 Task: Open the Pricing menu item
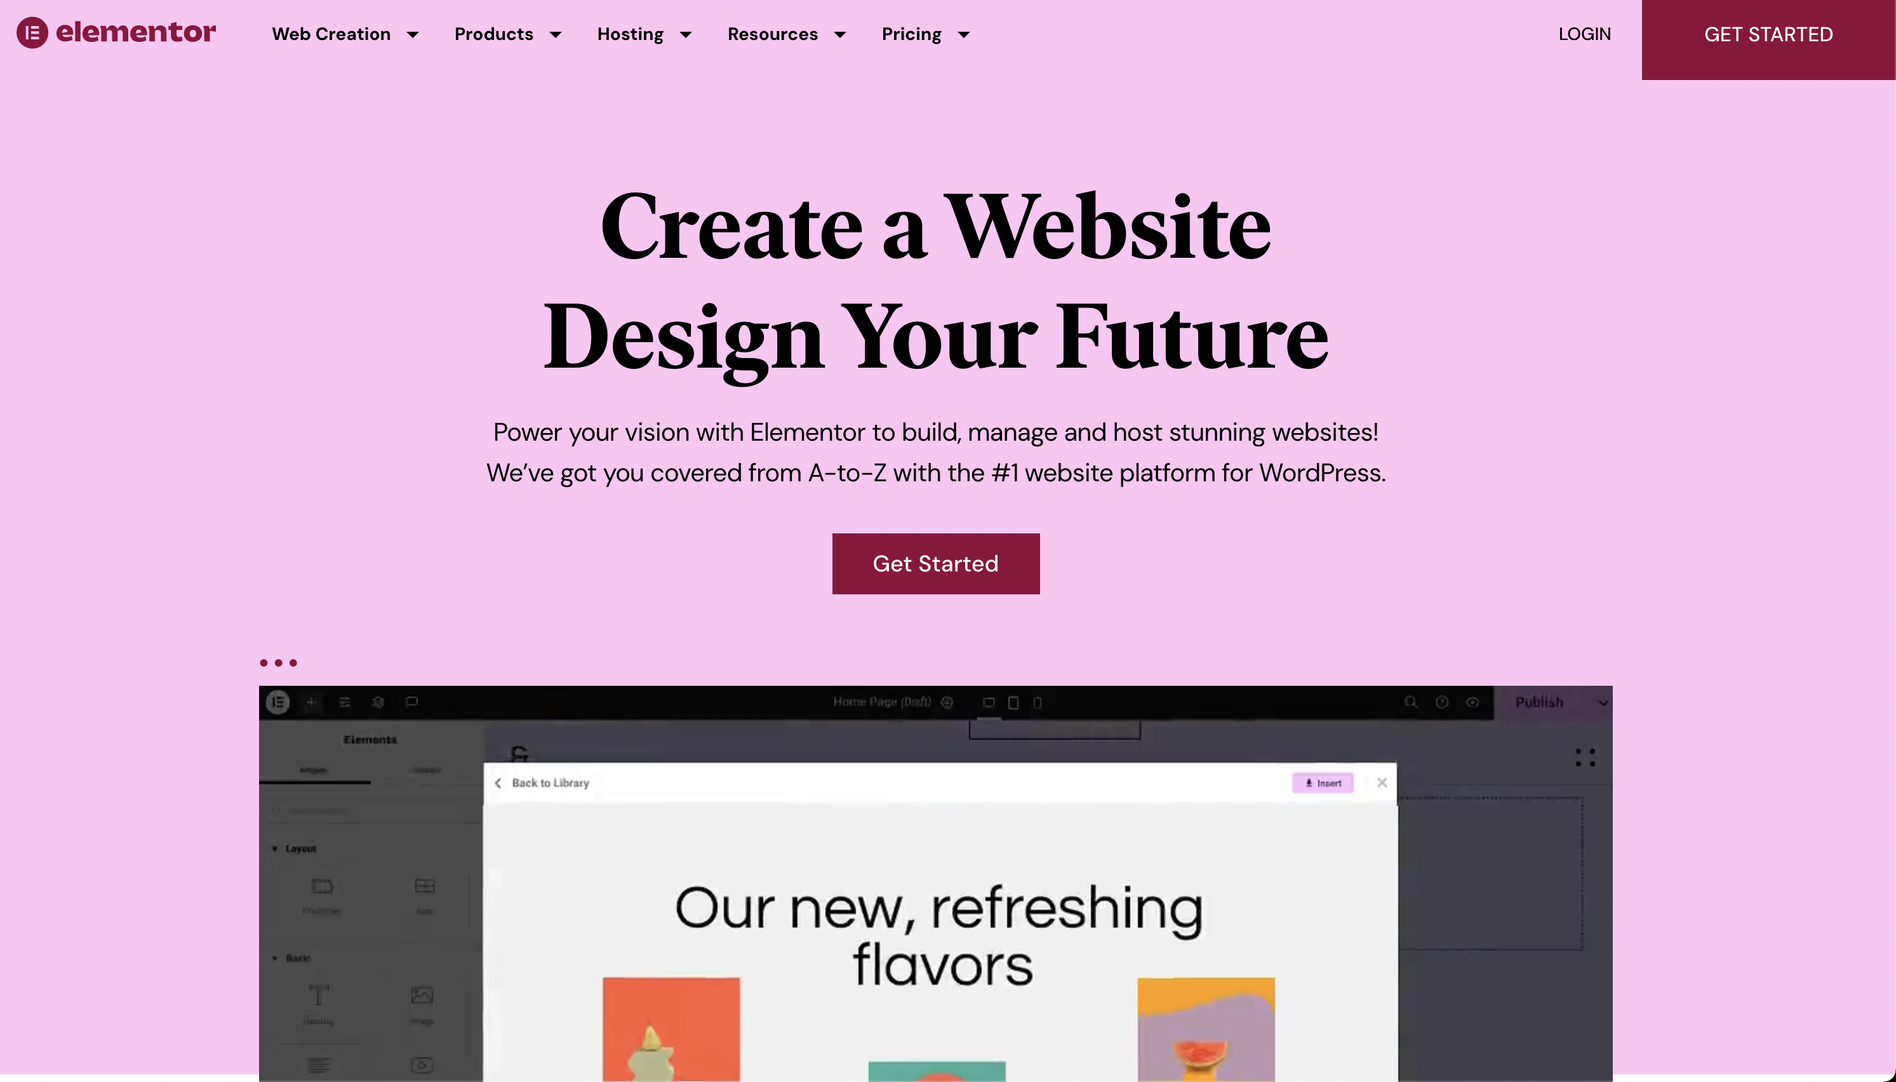coord(926,34)
